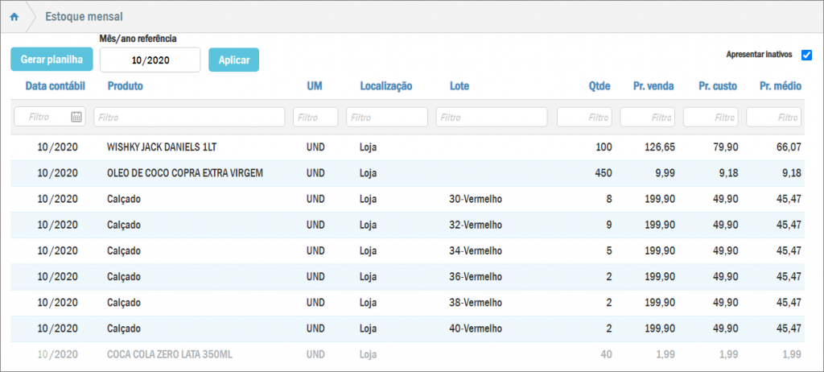Focus the Lote filter input
The width and height of the screenshot is (824, 372).
pos(492,117)
